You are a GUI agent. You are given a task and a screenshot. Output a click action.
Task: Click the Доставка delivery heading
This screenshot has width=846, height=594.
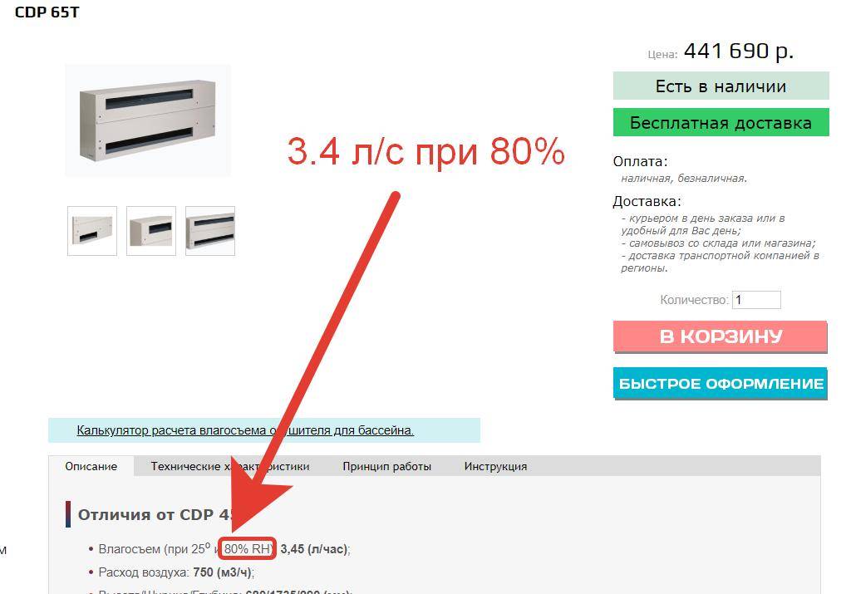click(x=647, y=202)
